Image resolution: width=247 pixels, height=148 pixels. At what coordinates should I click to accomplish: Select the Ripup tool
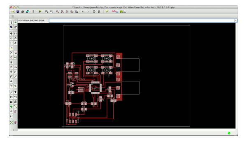(15, 86)
